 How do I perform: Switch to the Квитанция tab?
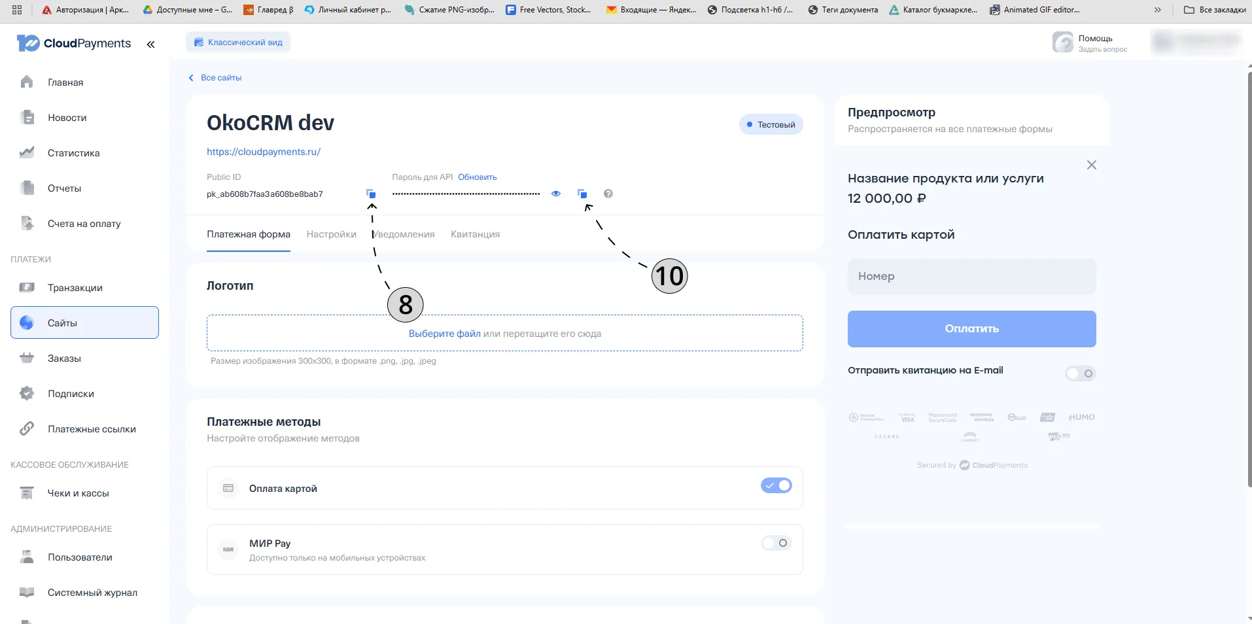pyautogui.click(x=476, y=234)
